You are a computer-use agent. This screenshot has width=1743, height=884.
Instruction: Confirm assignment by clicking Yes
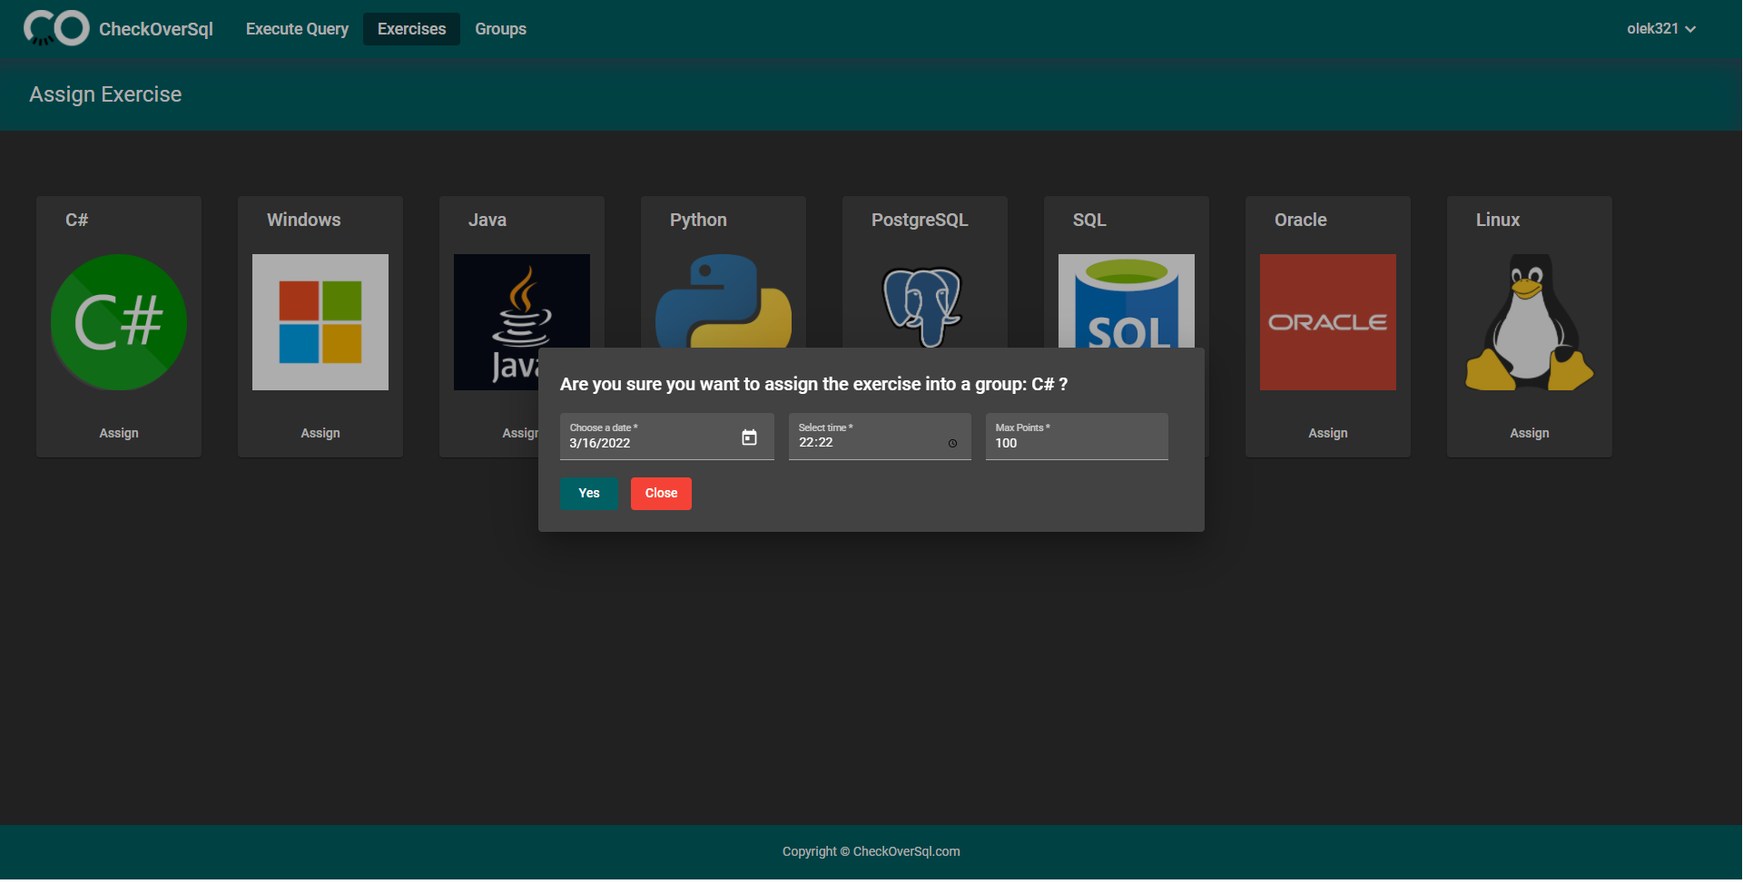(588, 493)
